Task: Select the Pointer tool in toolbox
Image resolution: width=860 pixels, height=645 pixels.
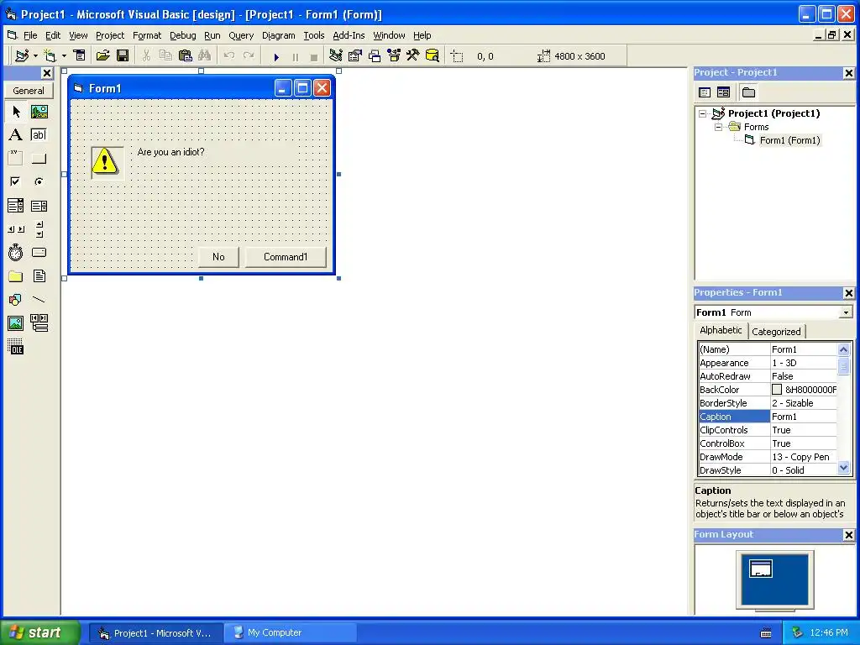Action: tap(16, 112)
